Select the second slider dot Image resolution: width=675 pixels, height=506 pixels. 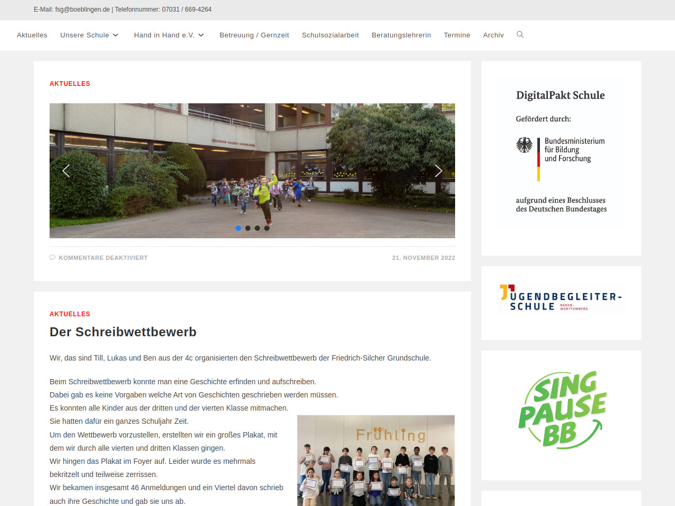(248, 228)
